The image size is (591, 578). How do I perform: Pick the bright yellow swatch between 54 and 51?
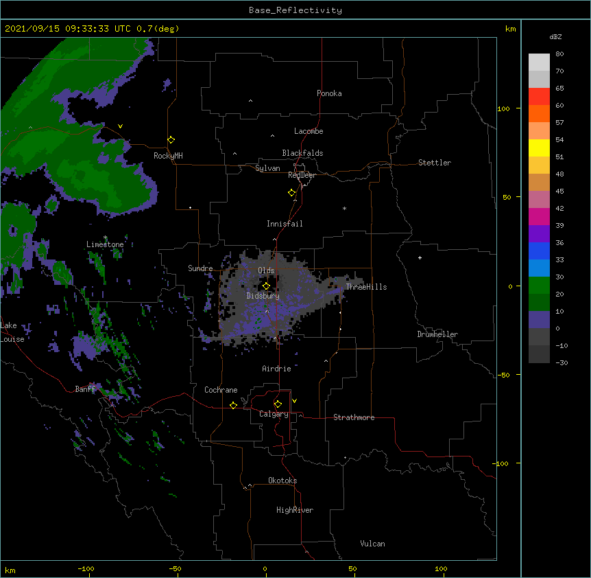[x=539, y=148]
